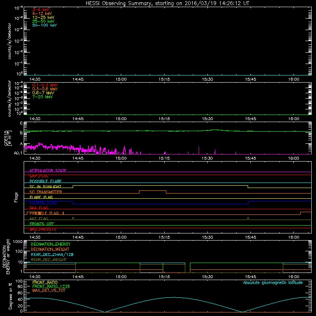Viewport: 316px width, 316px height.
Task: Pick the 0.1-0.3 MeV legend entry
Action: (x=45, y=85)
